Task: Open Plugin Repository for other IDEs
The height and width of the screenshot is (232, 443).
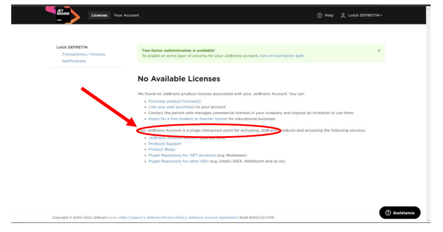Action: (178, 161)
